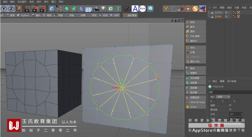The width and height of the screenshot is (252, 137).
Task: Add a camera object
Action: point(96,9)
